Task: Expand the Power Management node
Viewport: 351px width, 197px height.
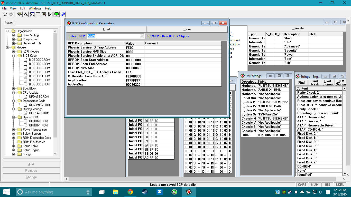Action: pos(13,130)
